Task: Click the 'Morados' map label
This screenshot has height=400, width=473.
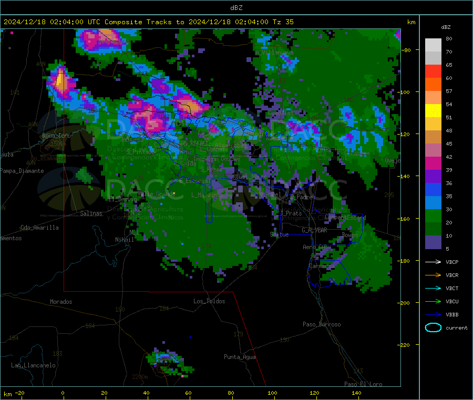Action: (x=61, y=302)
